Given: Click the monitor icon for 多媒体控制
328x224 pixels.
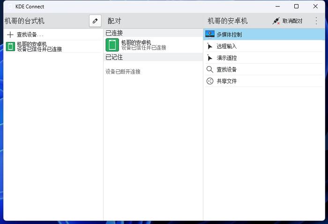Looking at the screenshot, I should click(210, 34).
